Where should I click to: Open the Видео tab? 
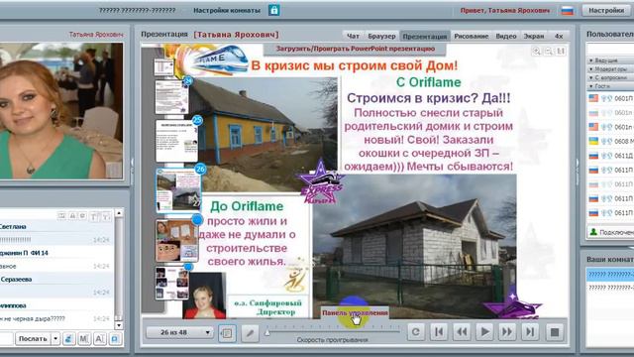(x=506, y=36)
